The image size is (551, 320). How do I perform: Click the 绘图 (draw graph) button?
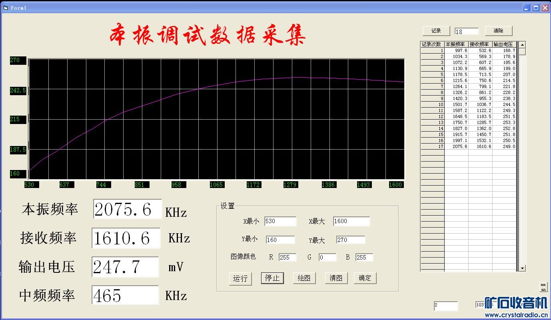(304, 278)
